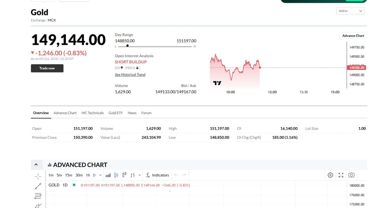
Task: Set chart interval to 1m
Action: 51,175
